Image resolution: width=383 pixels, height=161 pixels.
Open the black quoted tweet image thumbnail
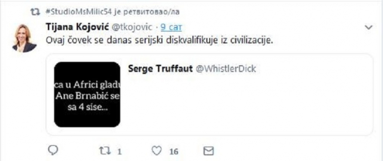pyautogui.click(x=87, y=94)
